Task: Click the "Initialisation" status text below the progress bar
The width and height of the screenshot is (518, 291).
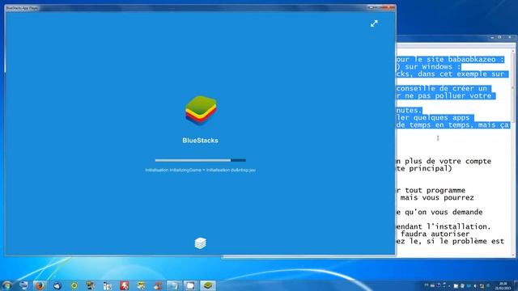Action: coord(200,170)
